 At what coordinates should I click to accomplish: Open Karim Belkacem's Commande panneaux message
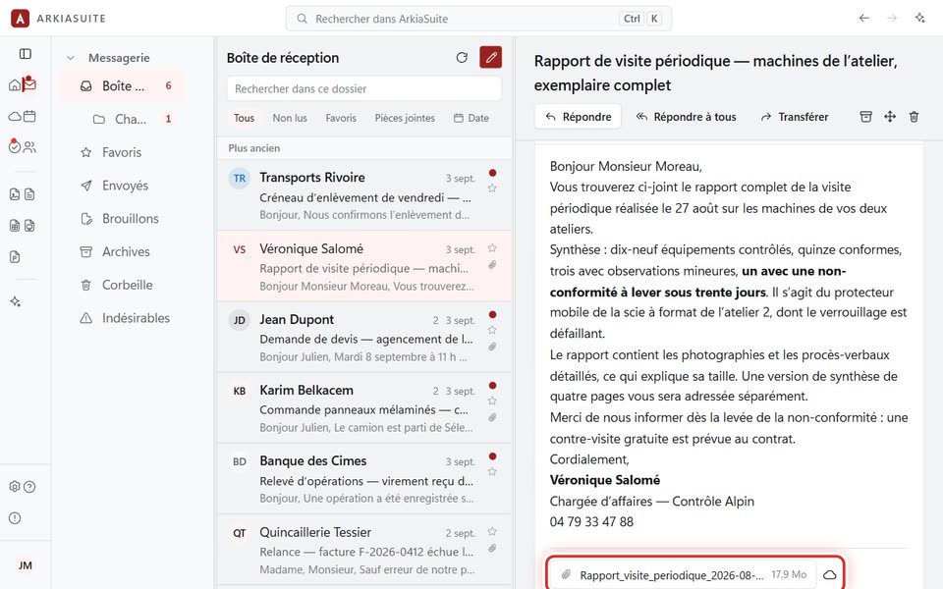click(x=363, y=408)
